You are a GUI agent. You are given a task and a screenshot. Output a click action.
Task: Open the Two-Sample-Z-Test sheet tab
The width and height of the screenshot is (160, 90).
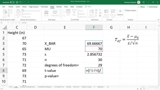(x=59, y=87)
